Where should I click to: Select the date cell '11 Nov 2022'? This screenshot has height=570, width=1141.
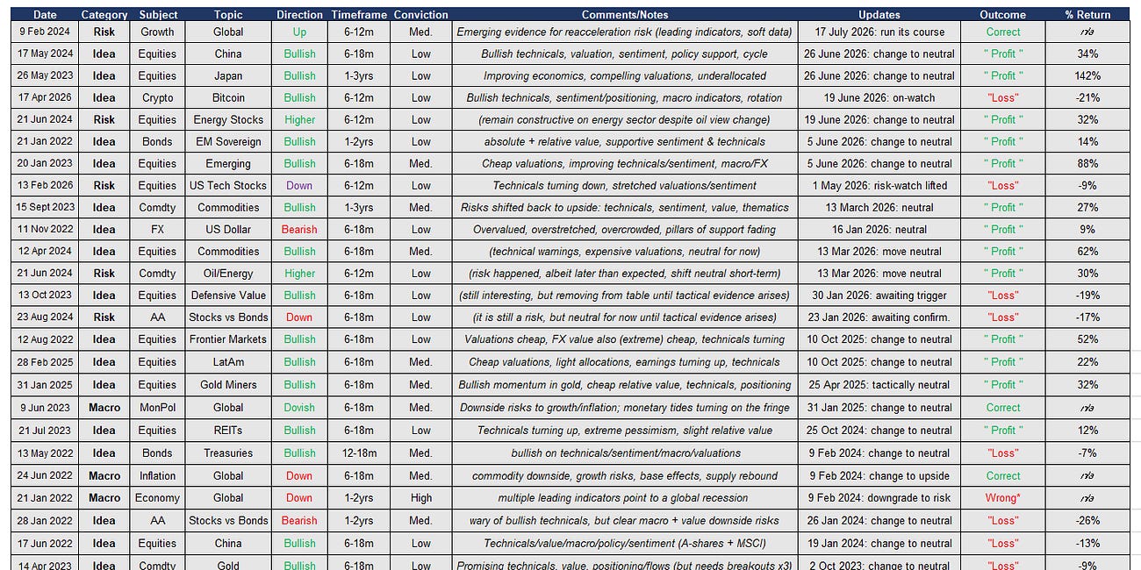point(45,229)
